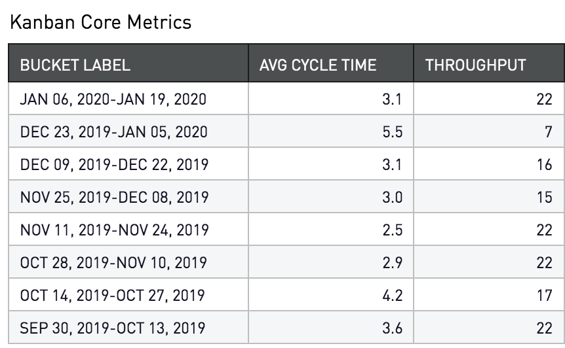Click the Throughput column header
565x348 pixels.
[475, 65]
